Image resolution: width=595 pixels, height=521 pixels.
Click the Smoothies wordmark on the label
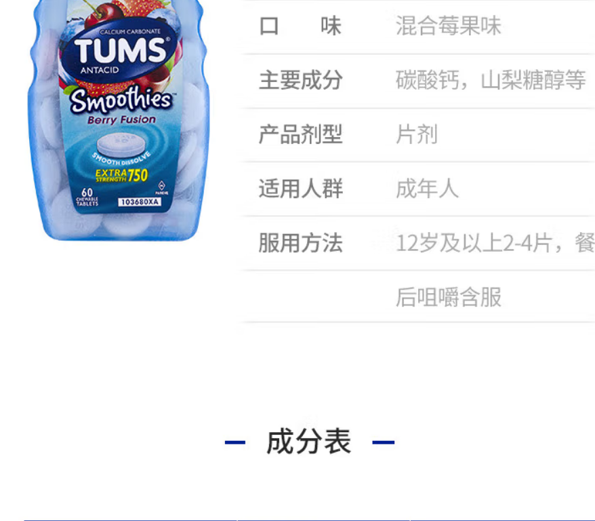coord(121,100)
